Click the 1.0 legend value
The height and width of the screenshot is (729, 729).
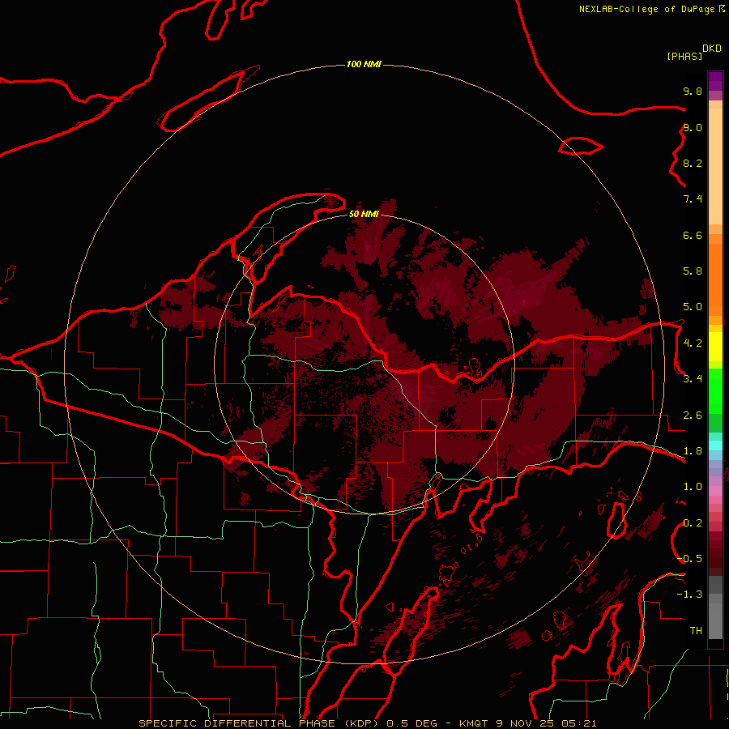693,487
